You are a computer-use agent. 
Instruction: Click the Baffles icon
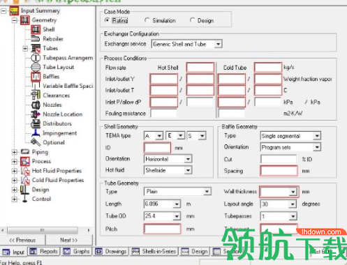36,77
